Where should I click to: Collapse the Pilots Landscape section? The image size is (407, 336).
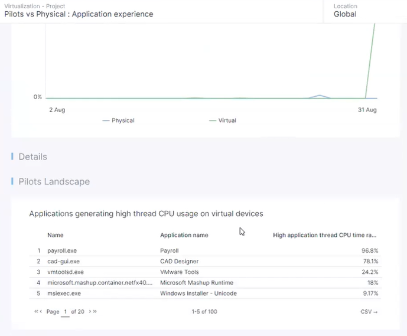[54, 181]
